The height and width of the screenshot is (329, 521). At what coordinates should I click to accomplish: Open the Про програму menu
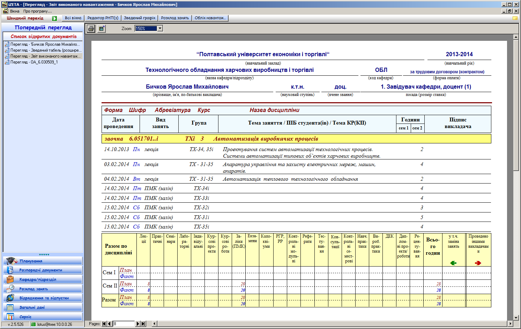pos(37,11)
